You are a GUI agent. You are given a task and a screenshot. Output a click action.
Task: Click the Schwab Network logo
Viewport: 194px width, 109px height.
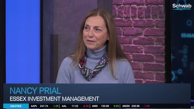(x=182, y=7)
